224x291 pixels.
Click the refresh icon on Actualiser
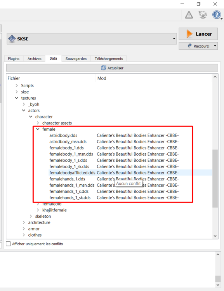(103, 68)
